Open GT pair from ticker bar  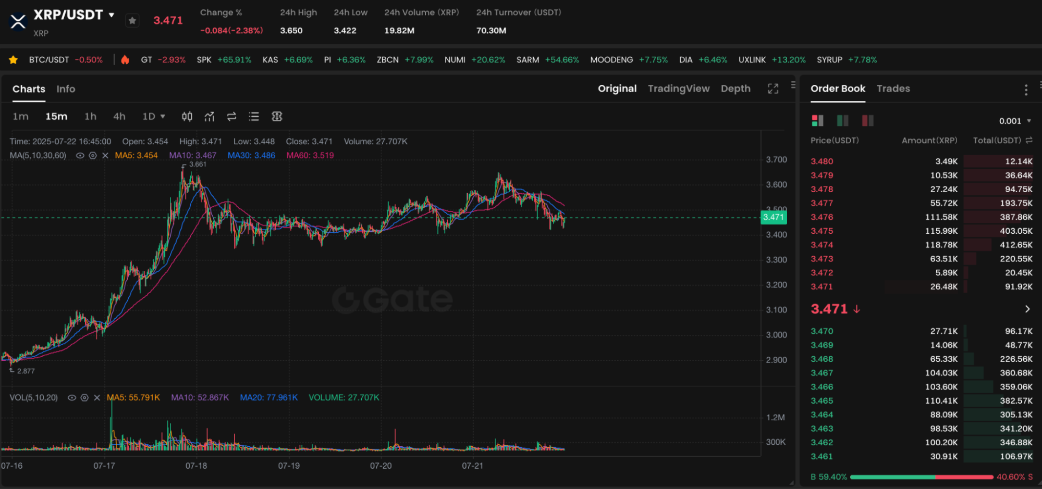(163, 60)
